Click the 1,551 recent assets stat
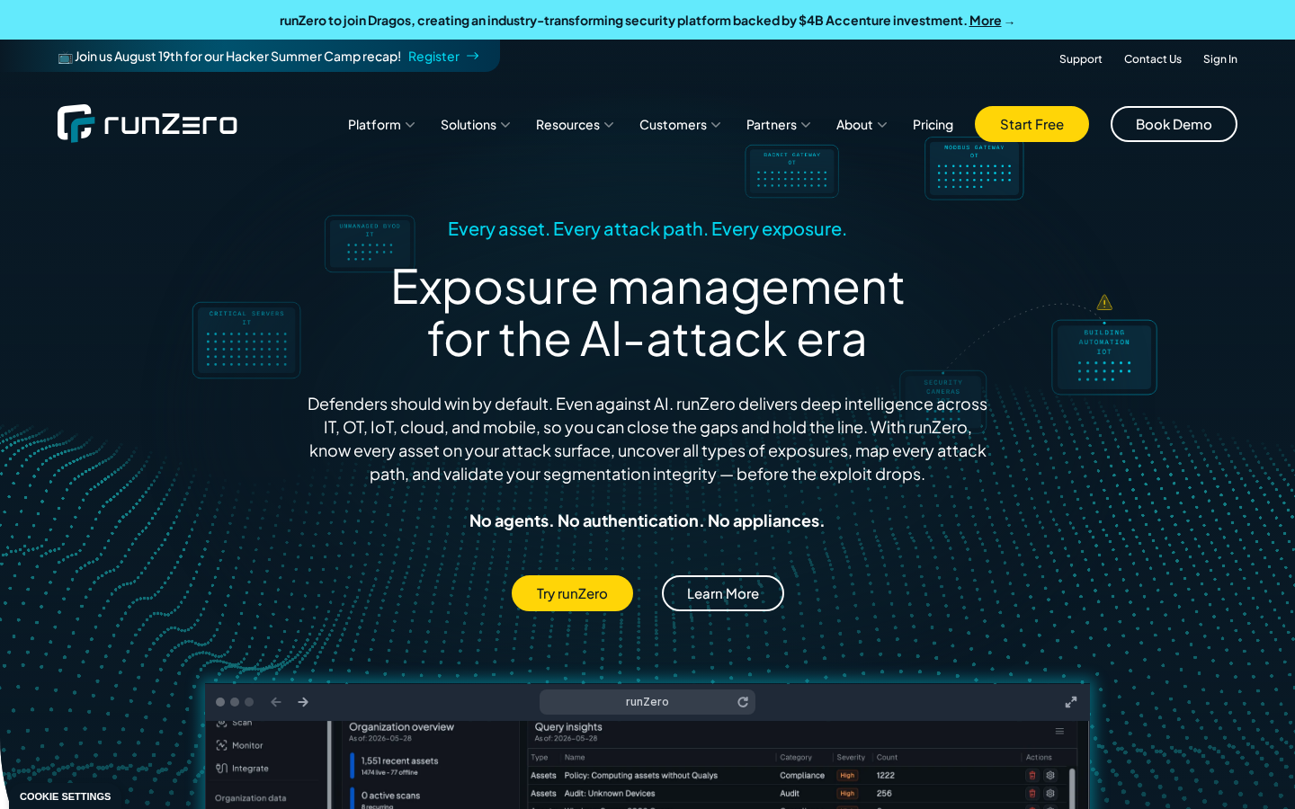This screenshot has width=1295, height=809. point(399,761)
